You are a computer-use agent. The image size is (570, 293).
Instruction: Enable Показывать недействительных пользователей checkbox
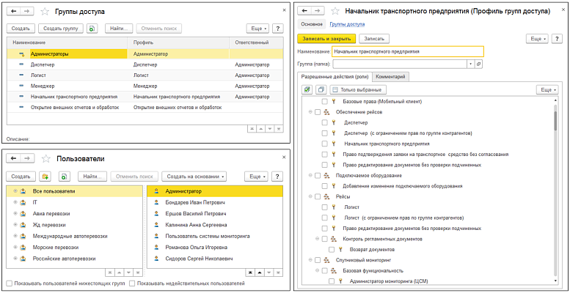tap(132, 283)
